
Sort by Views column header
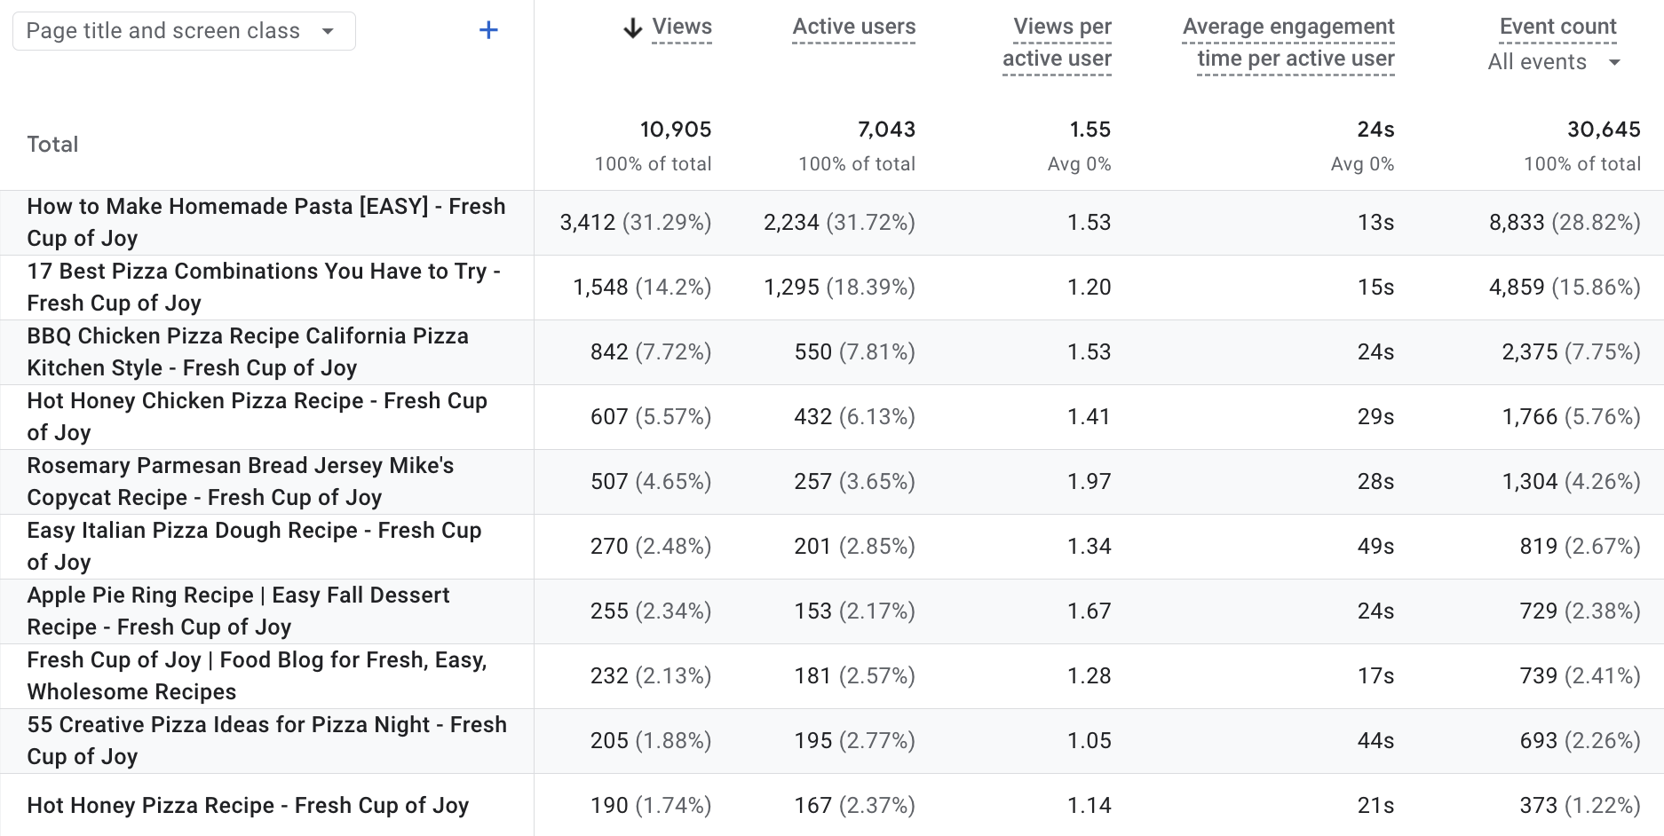(681, 27)
